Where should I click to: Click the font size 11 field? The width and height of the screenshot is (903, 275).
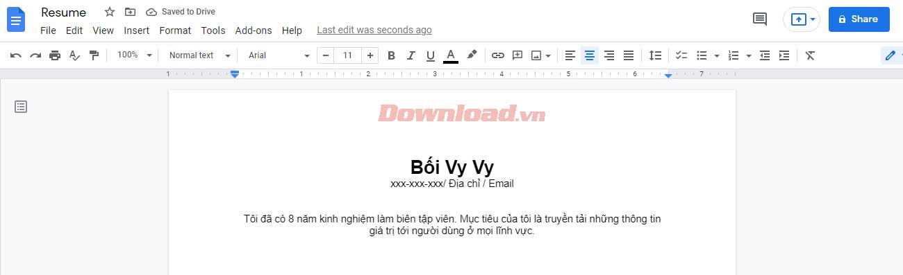[x=348, y=55]
